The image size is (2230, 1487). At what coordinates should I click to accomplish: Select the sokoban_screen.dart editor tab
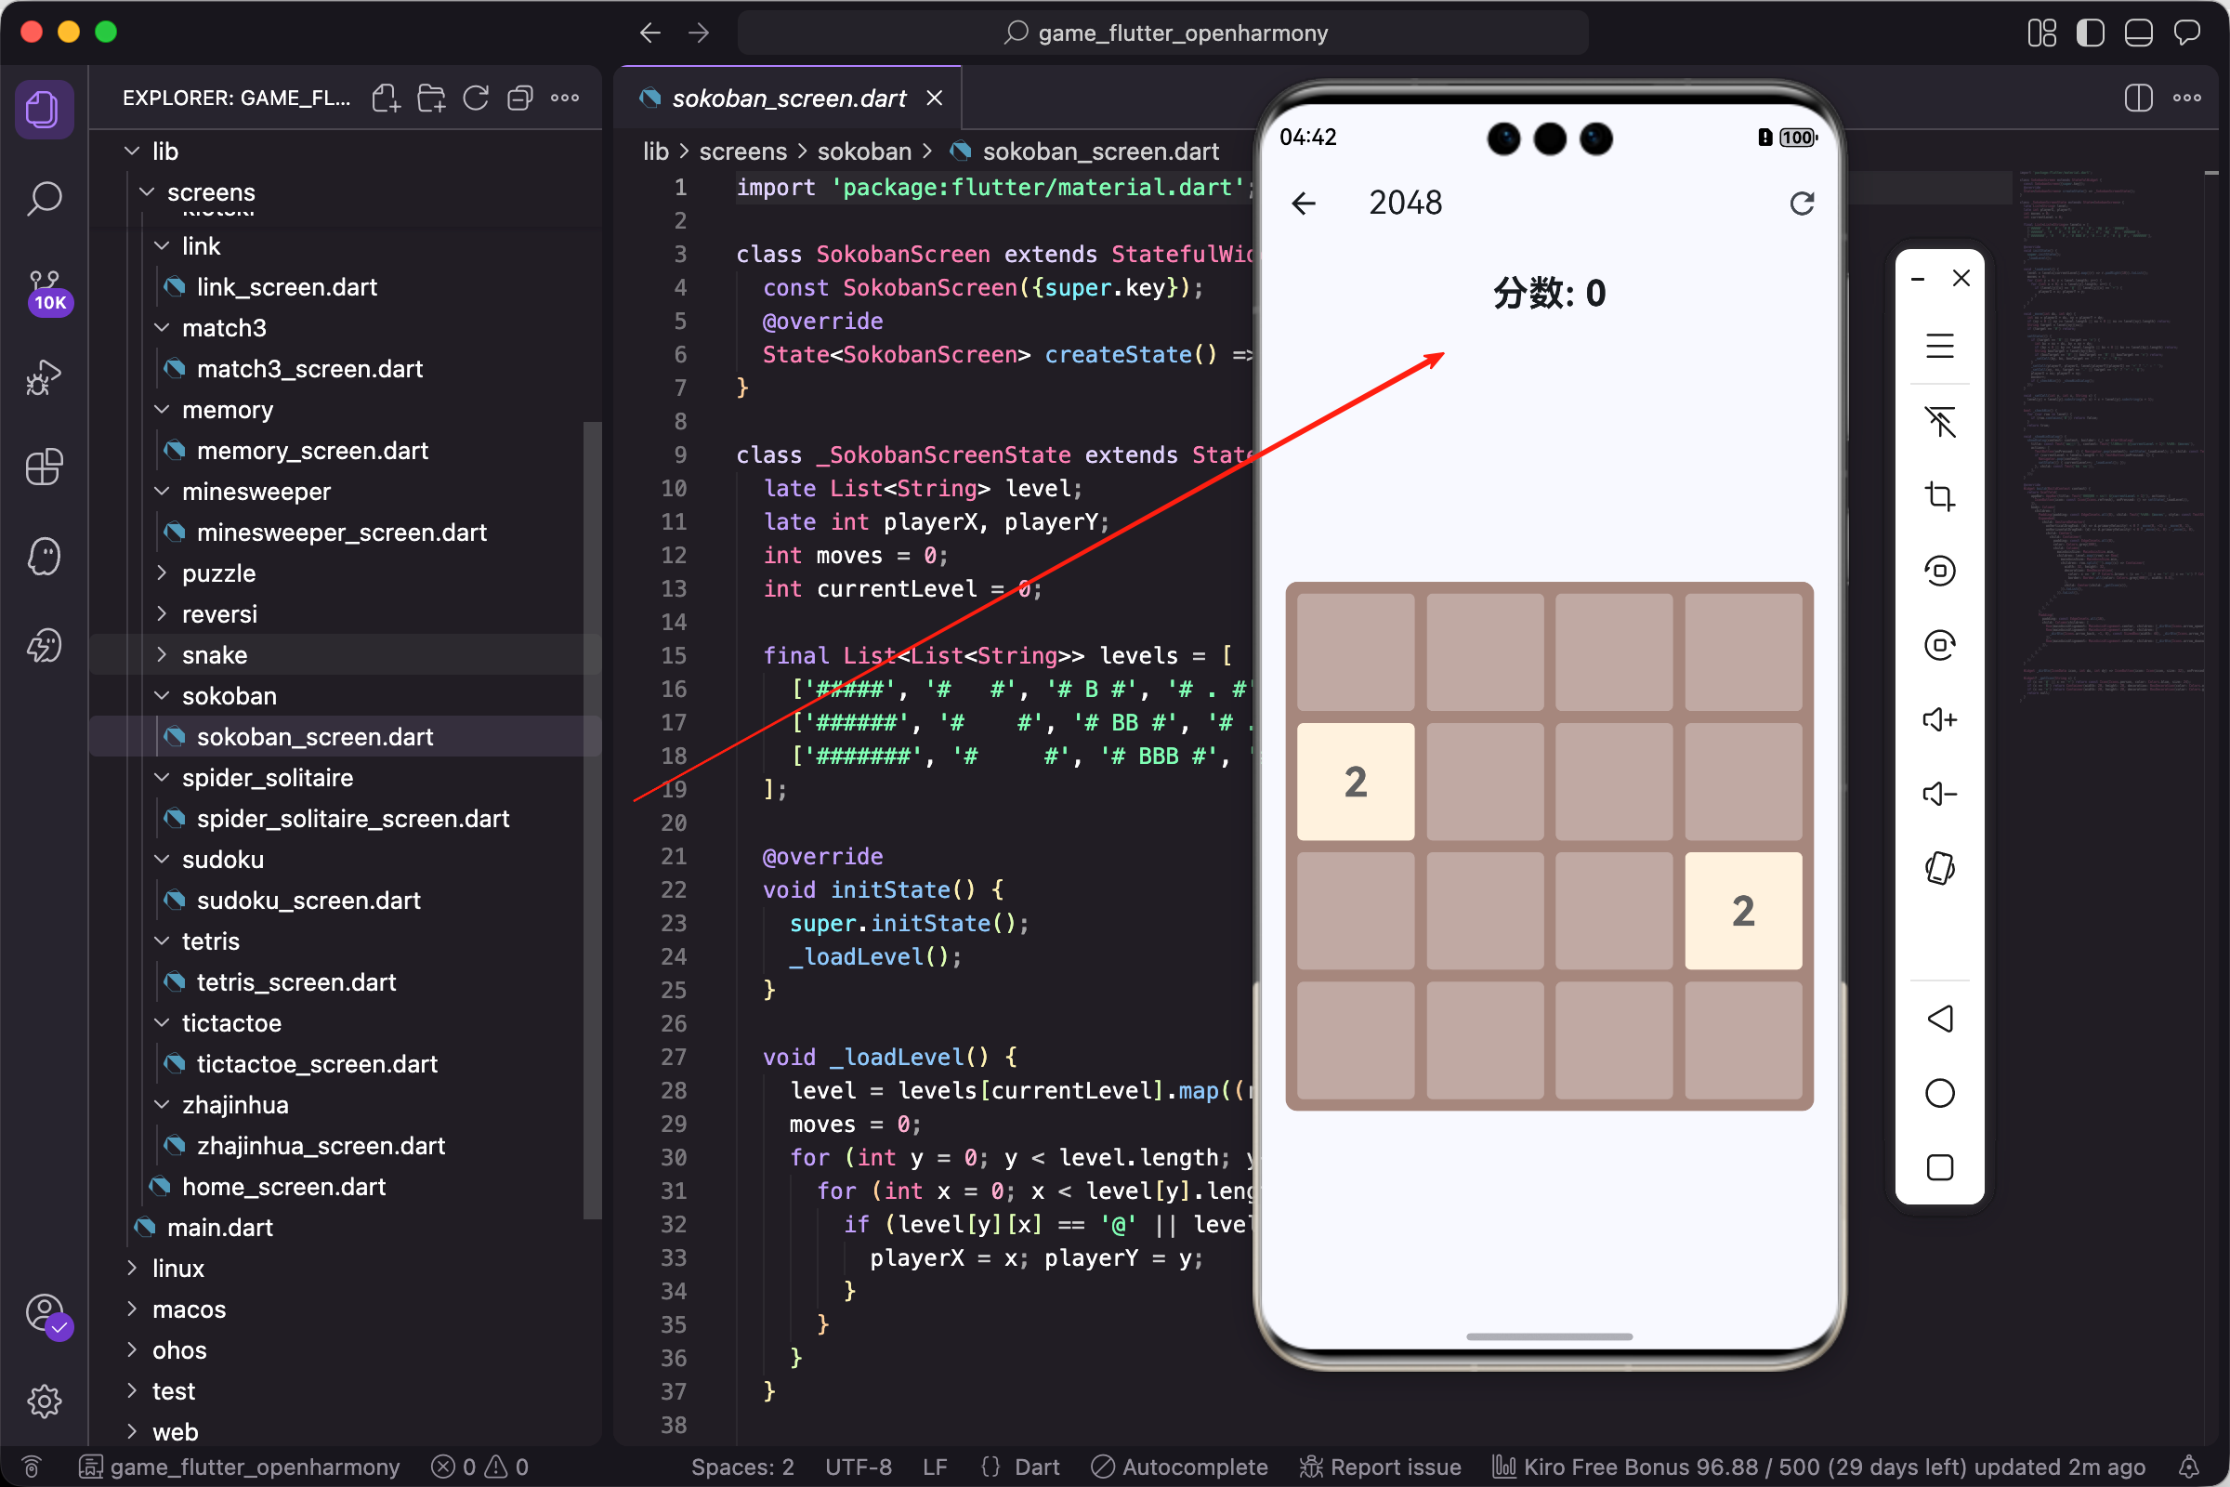[788, 98]
